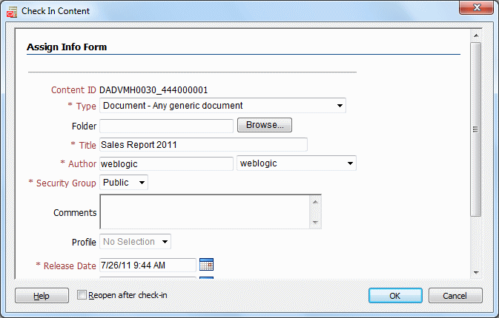Click the Comments box scroll-down arrow
Viewport: 499px width, 318px height.
point(315,223)
